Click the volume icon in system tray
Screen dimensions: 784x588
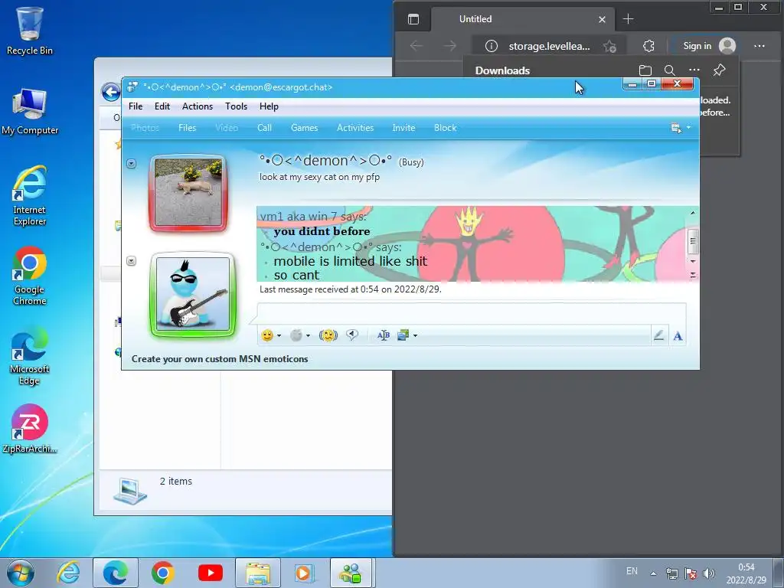click(x=709, y=573)
